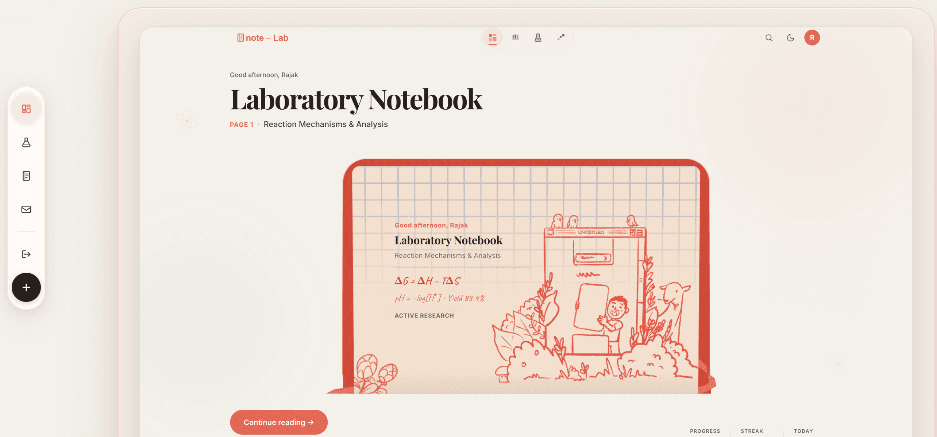Open the R user avatar menu
The width and height of the screenshot is (937, 437).
[x=812, y=38]
